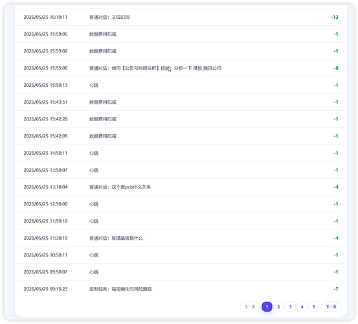
Task: Click the timestamp 2026/05/25 15:50:13
Action: [x=45, y=85]
